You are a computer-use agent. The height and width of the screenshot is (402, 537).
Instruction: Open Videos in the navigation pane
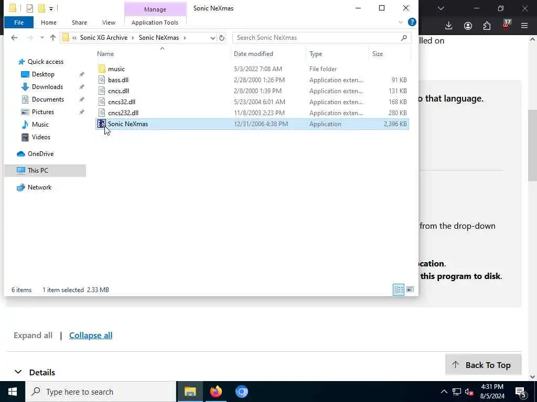pyautogui.click(x=41, y=137)
